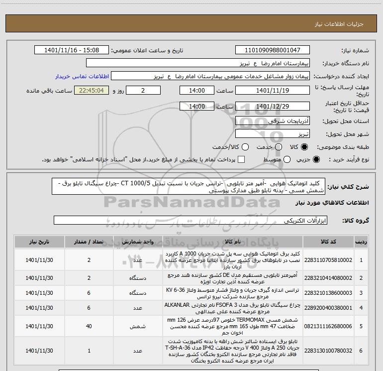This screenshot has width=383, height=371.
Task: Click the تعداد / مقدار column header
Action: [89, 242]
